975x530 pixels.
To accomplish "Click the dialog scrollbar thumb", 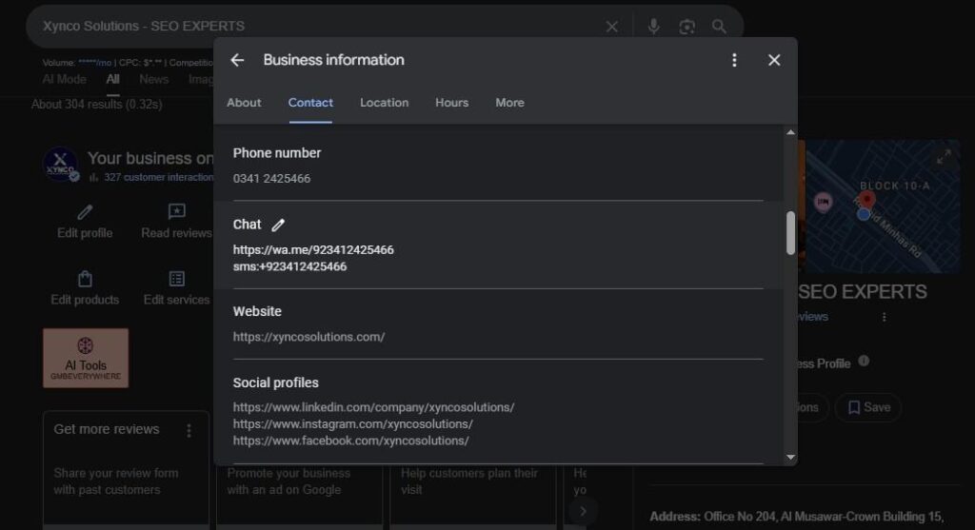I will point(790,233).
